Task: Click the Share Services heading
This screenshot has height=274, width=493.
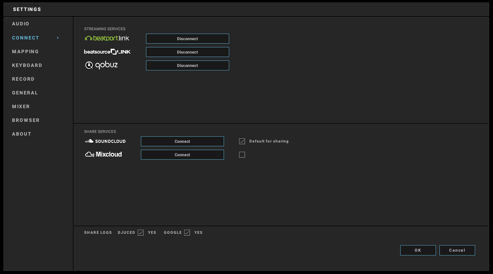Action: pos(100,132)
